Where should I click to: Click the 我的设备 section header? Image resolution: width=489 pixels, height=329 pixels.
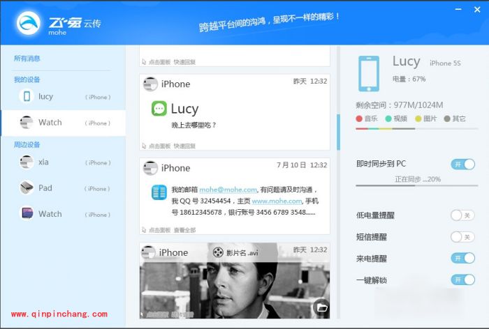[x=27, y=79]
